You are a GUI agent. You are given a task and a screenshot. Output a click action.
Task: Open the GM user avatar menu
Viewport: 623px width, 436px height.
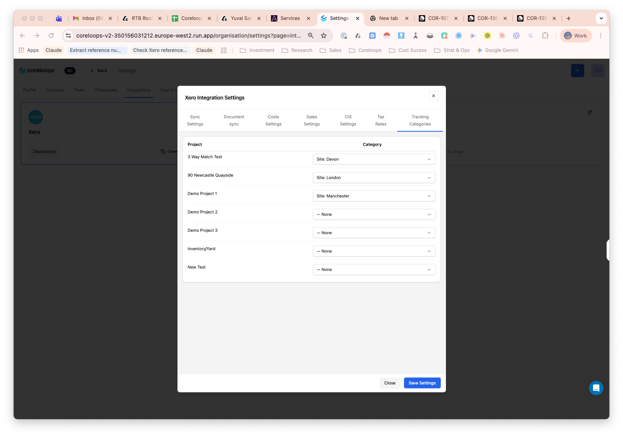pos(598,71)
